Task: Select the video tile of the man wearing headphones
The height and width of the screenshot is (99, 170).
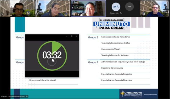Action: (18, 8)
